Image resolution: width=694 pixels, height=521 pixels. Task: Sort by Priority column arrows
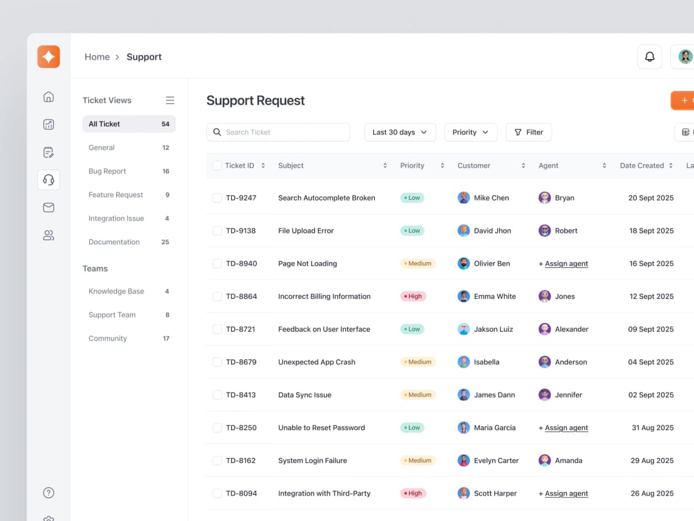point(442,166)
